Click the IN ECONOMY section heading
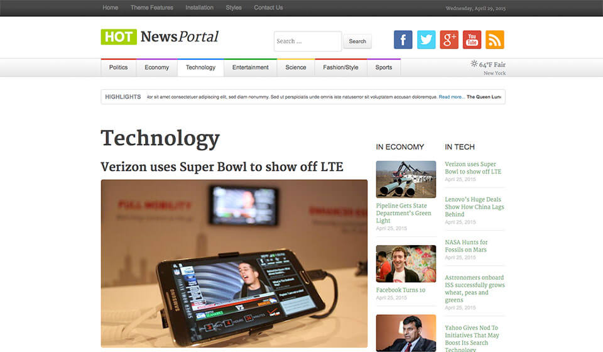The width and height of the screenshot is (603, 352). coord(400,147)
